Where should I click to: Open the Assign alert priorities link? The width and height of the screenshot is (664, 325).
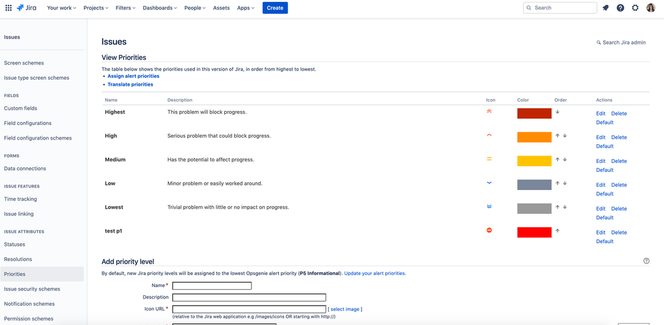tap(133, 76)
